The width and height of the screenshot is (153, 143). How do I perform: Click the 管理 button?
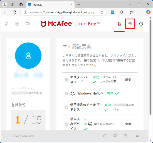[x=128, y=124]
